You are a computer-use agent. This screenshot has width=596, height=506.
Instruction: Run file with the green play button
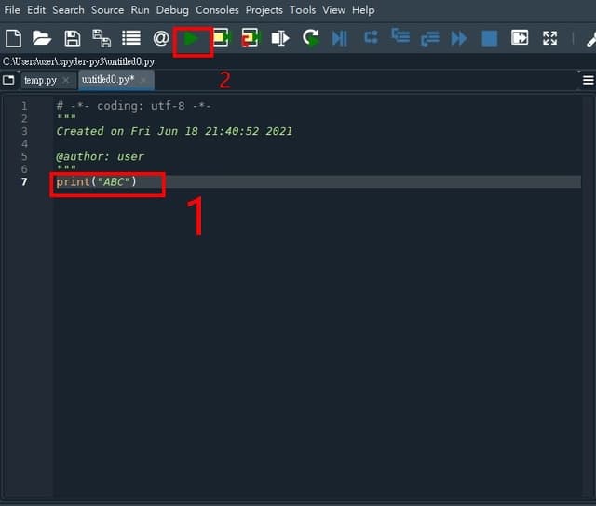tap(191, 38)
